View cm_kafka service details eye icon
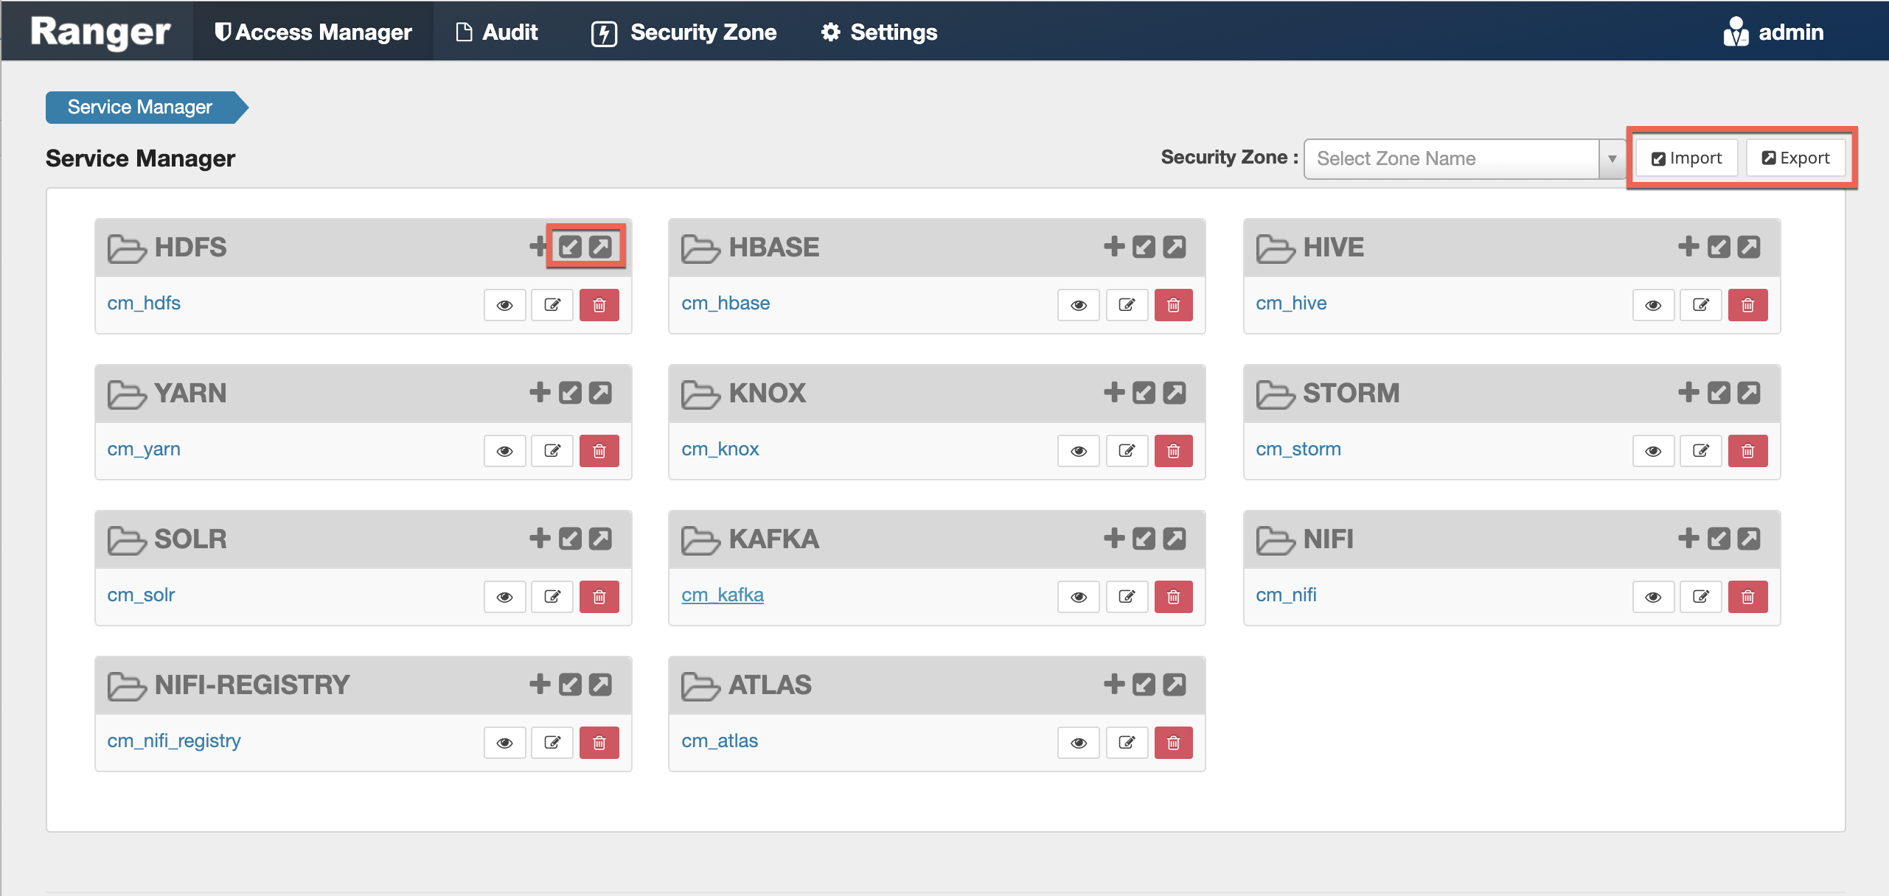The height and width of the screenshot is (896, 1889). click(x=1079, y=597)
